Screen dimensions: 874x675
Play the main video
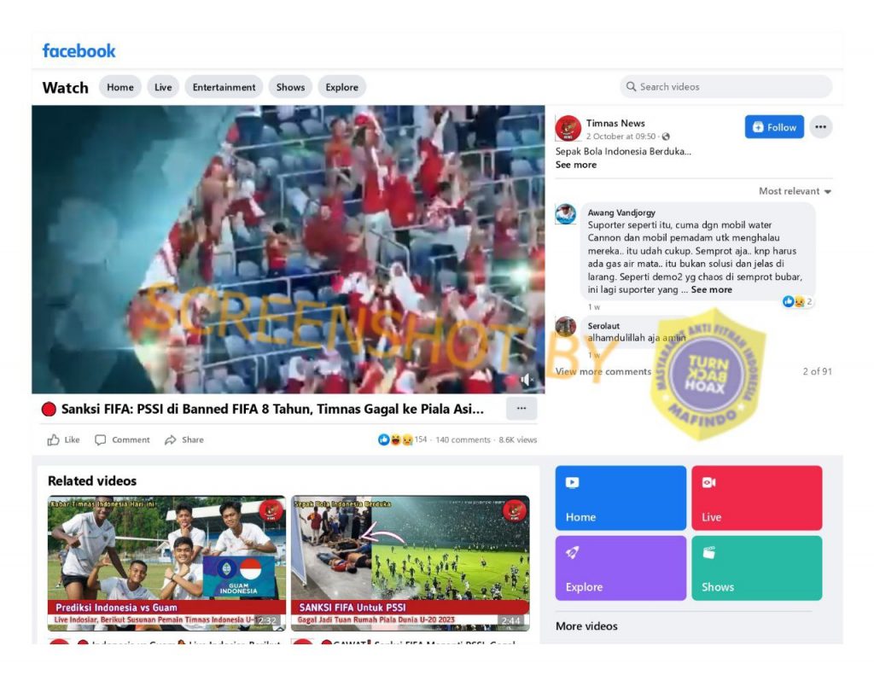[288, 249]
